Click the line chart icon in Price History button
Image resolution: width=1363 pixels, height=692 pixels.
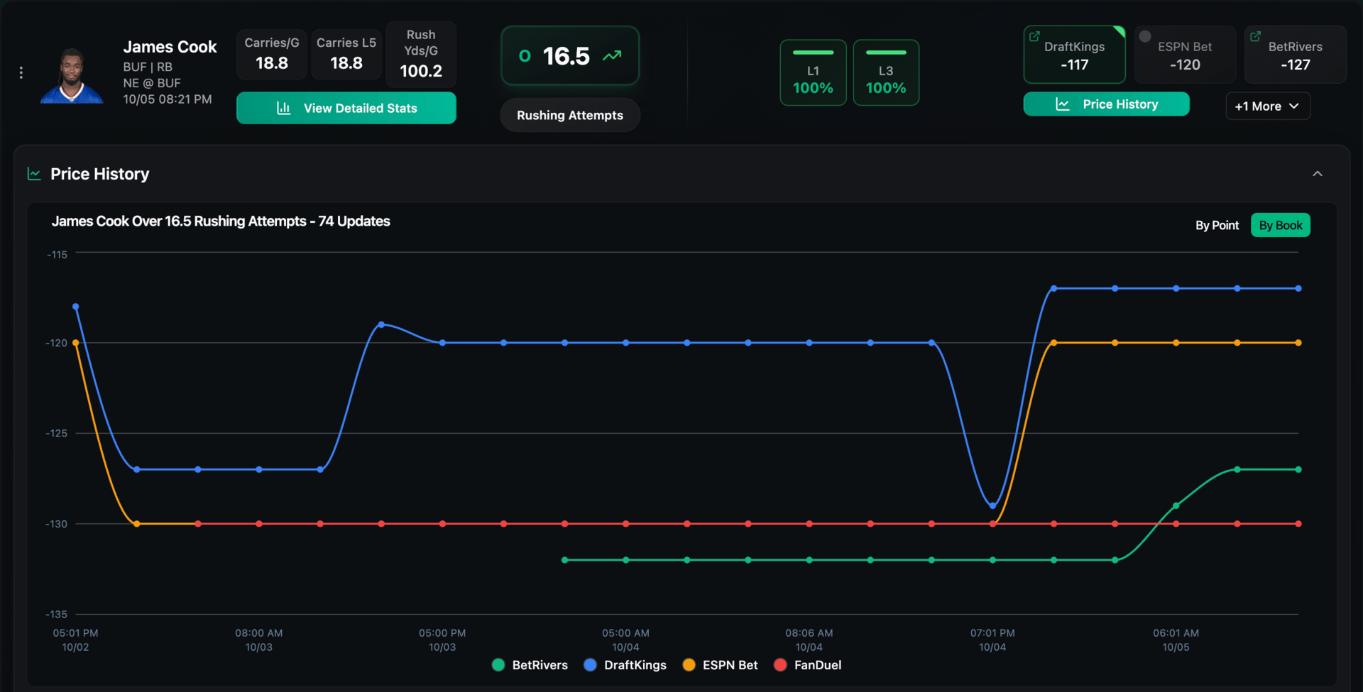click(x=1063, y=104)
